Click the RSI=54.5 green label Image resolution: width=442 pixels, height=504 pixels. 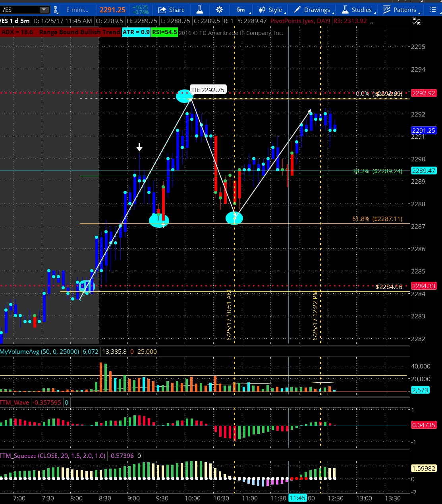coord(164,32)
